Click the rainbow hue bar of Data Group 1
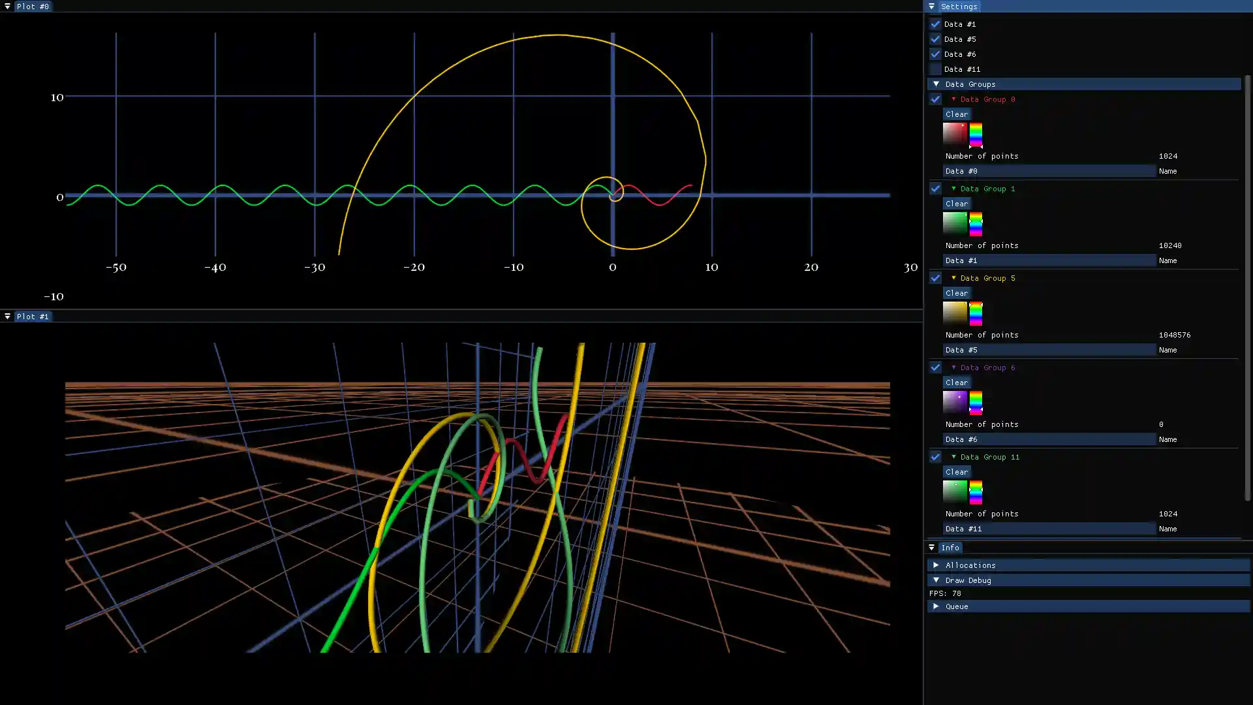The width and height of the screenshot is (1253, 705). (x=976, y=224)
